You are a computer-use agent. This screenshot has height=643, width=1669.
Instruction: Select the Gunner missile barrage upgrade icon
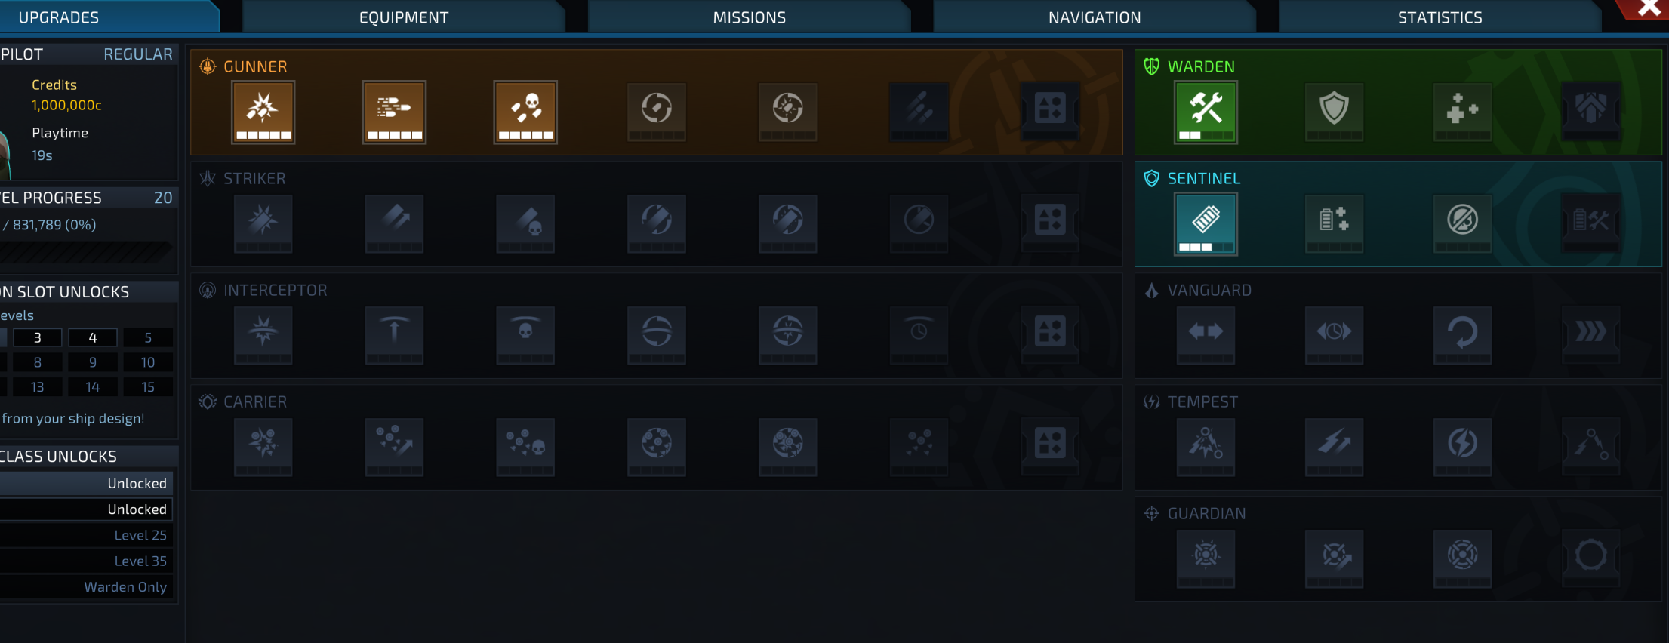point(394,112)
